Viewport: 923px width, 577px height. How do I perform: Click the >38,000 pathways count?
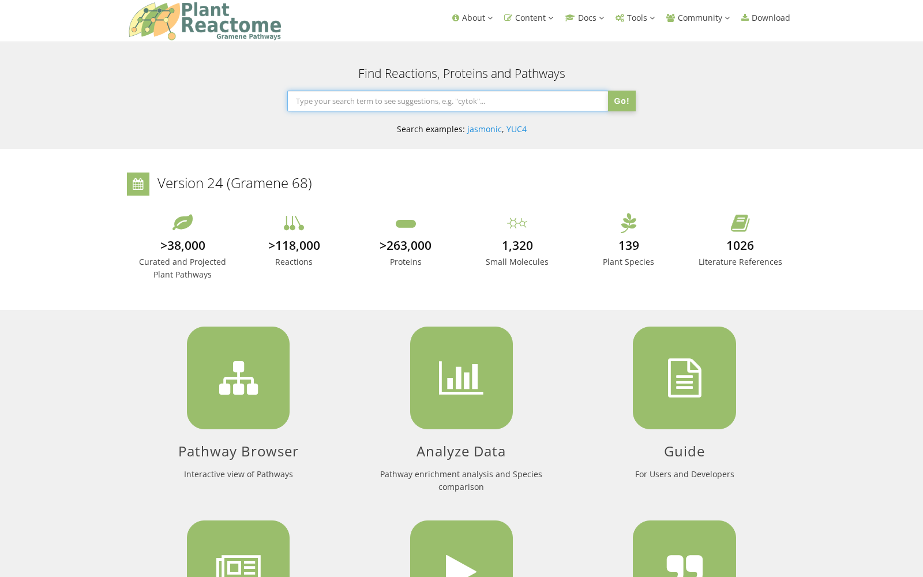point(182,245)
